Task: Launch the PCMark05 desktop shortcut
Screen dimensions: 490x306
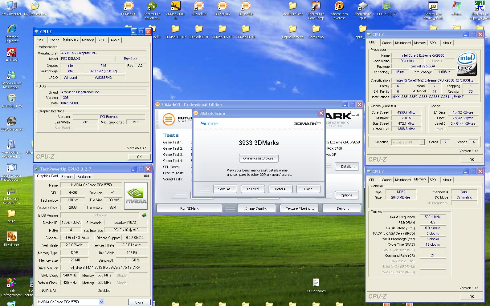Action: (129, 8)
